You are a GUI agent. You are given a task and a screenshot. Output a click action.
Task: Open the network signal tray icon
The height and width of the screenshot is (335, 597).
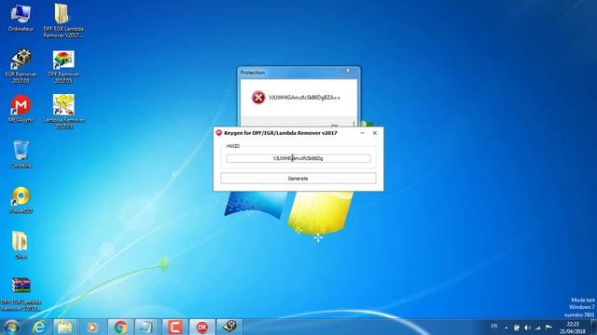point(537,328)
